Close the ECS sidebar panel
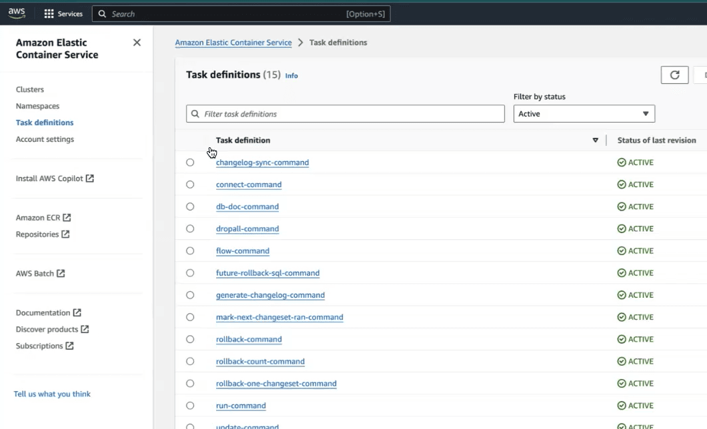This screenshot has width=707, height=429. coord(137,43)
